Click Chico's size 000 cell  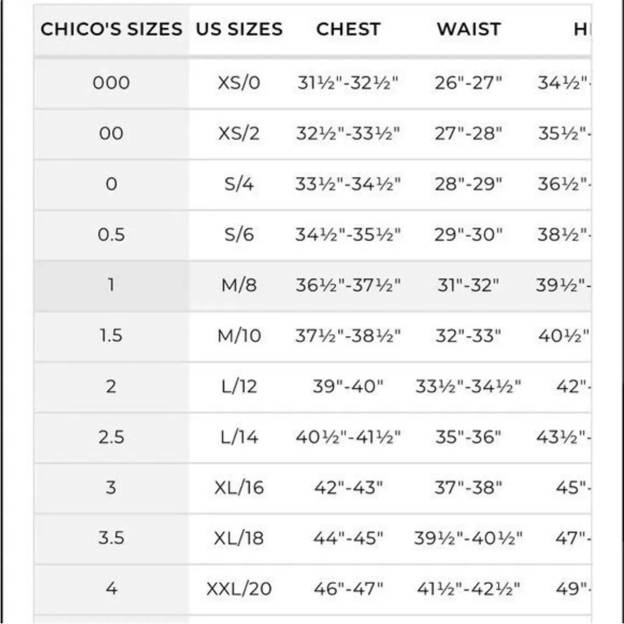click(x=111, y=83)
